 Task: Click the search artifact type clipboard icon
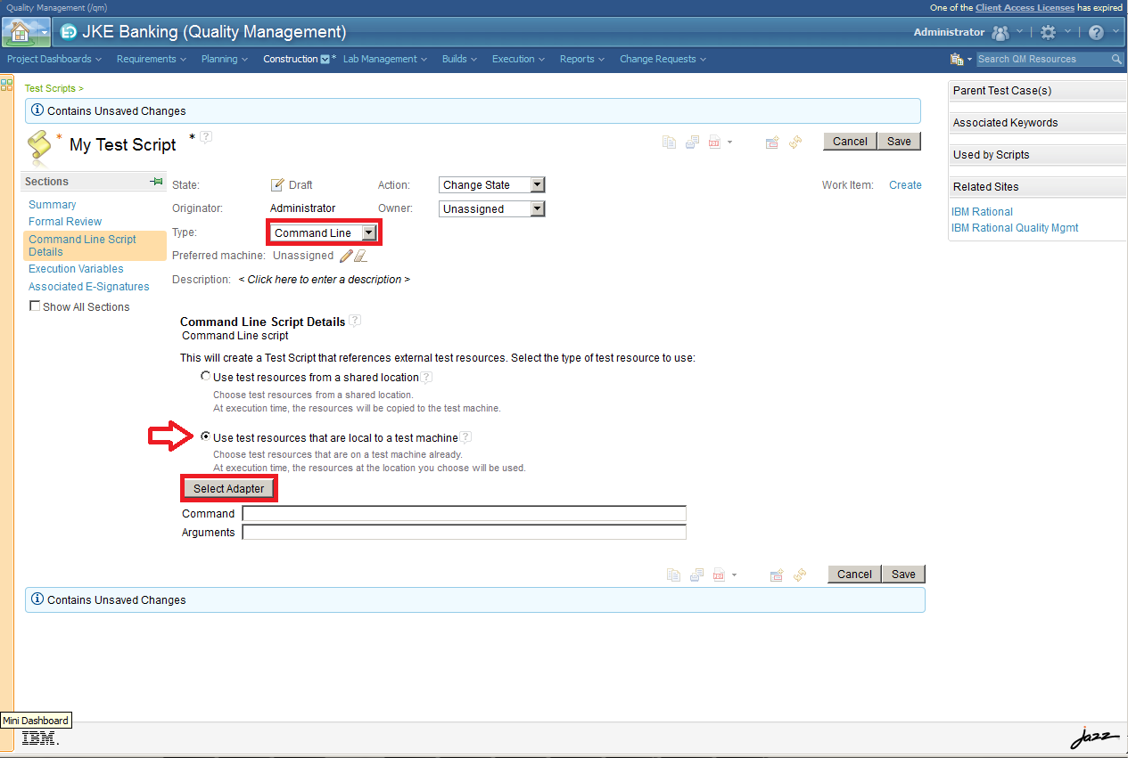[x=956, y=59]
